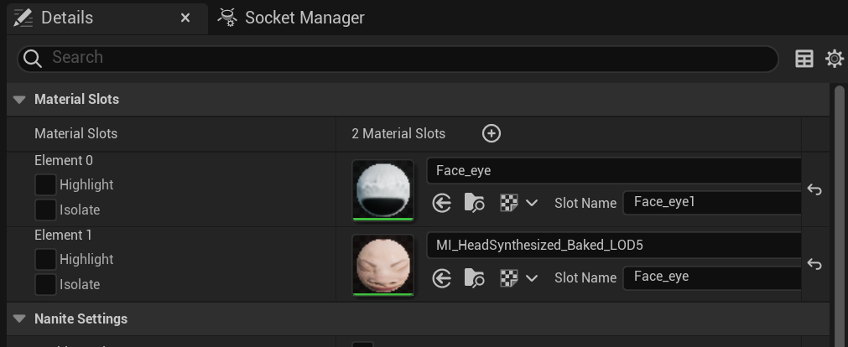Browse to Face_eye material in Content Browser

[x=474, y=202]
